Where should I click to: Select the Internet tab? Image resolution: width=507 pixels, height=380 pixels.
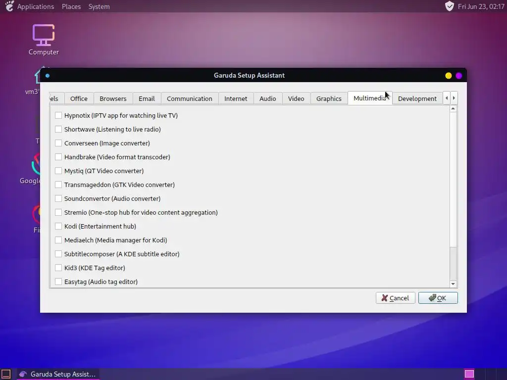[236, 98]
